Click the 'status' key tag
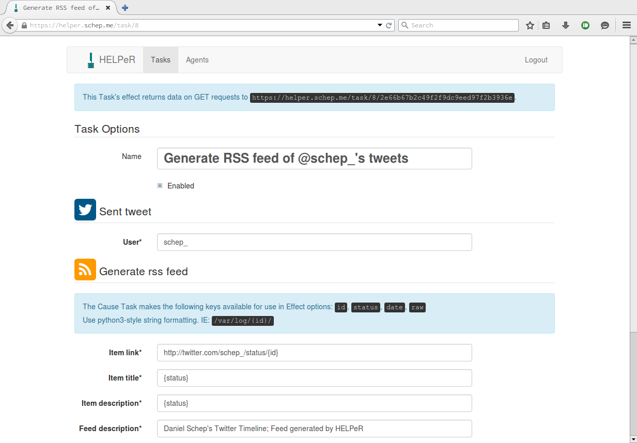 (x=366, y=307)
